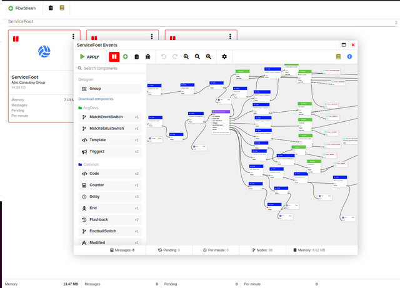Toggle the red pause button in designer toolbar
Image resolution: width=400 pixels, height=288 pixels.
coord(114,57)
